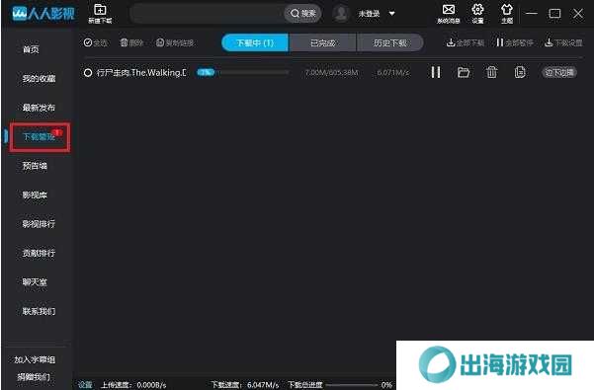Click The Walking Dead download progress bar

click(x=243, y=72)
